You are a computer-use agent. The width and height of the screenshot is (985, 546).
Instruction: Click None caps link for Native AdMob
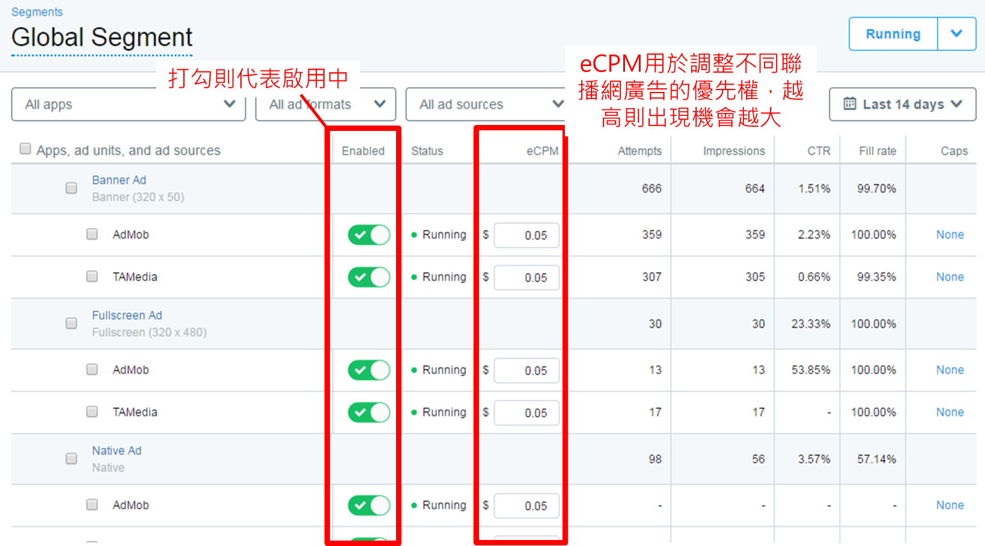[x=950, y=505]
